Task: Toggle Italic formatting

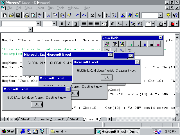Action: [x=69, y=24]
